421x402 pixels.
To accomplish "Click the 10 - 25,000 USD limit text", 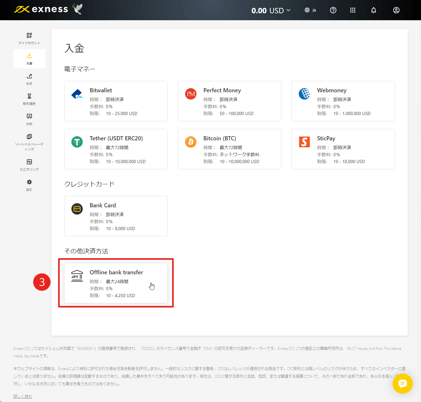I will (x=122, y=113).
